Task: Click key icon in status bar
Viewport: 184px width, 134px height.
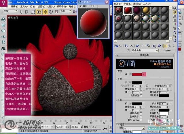Action: [105, 129]
